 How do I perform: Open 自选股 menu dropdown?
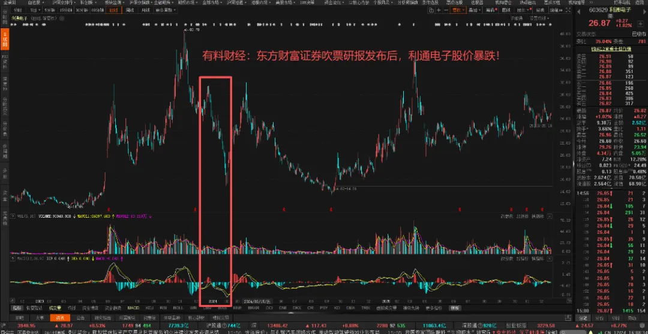coord(37,2)
